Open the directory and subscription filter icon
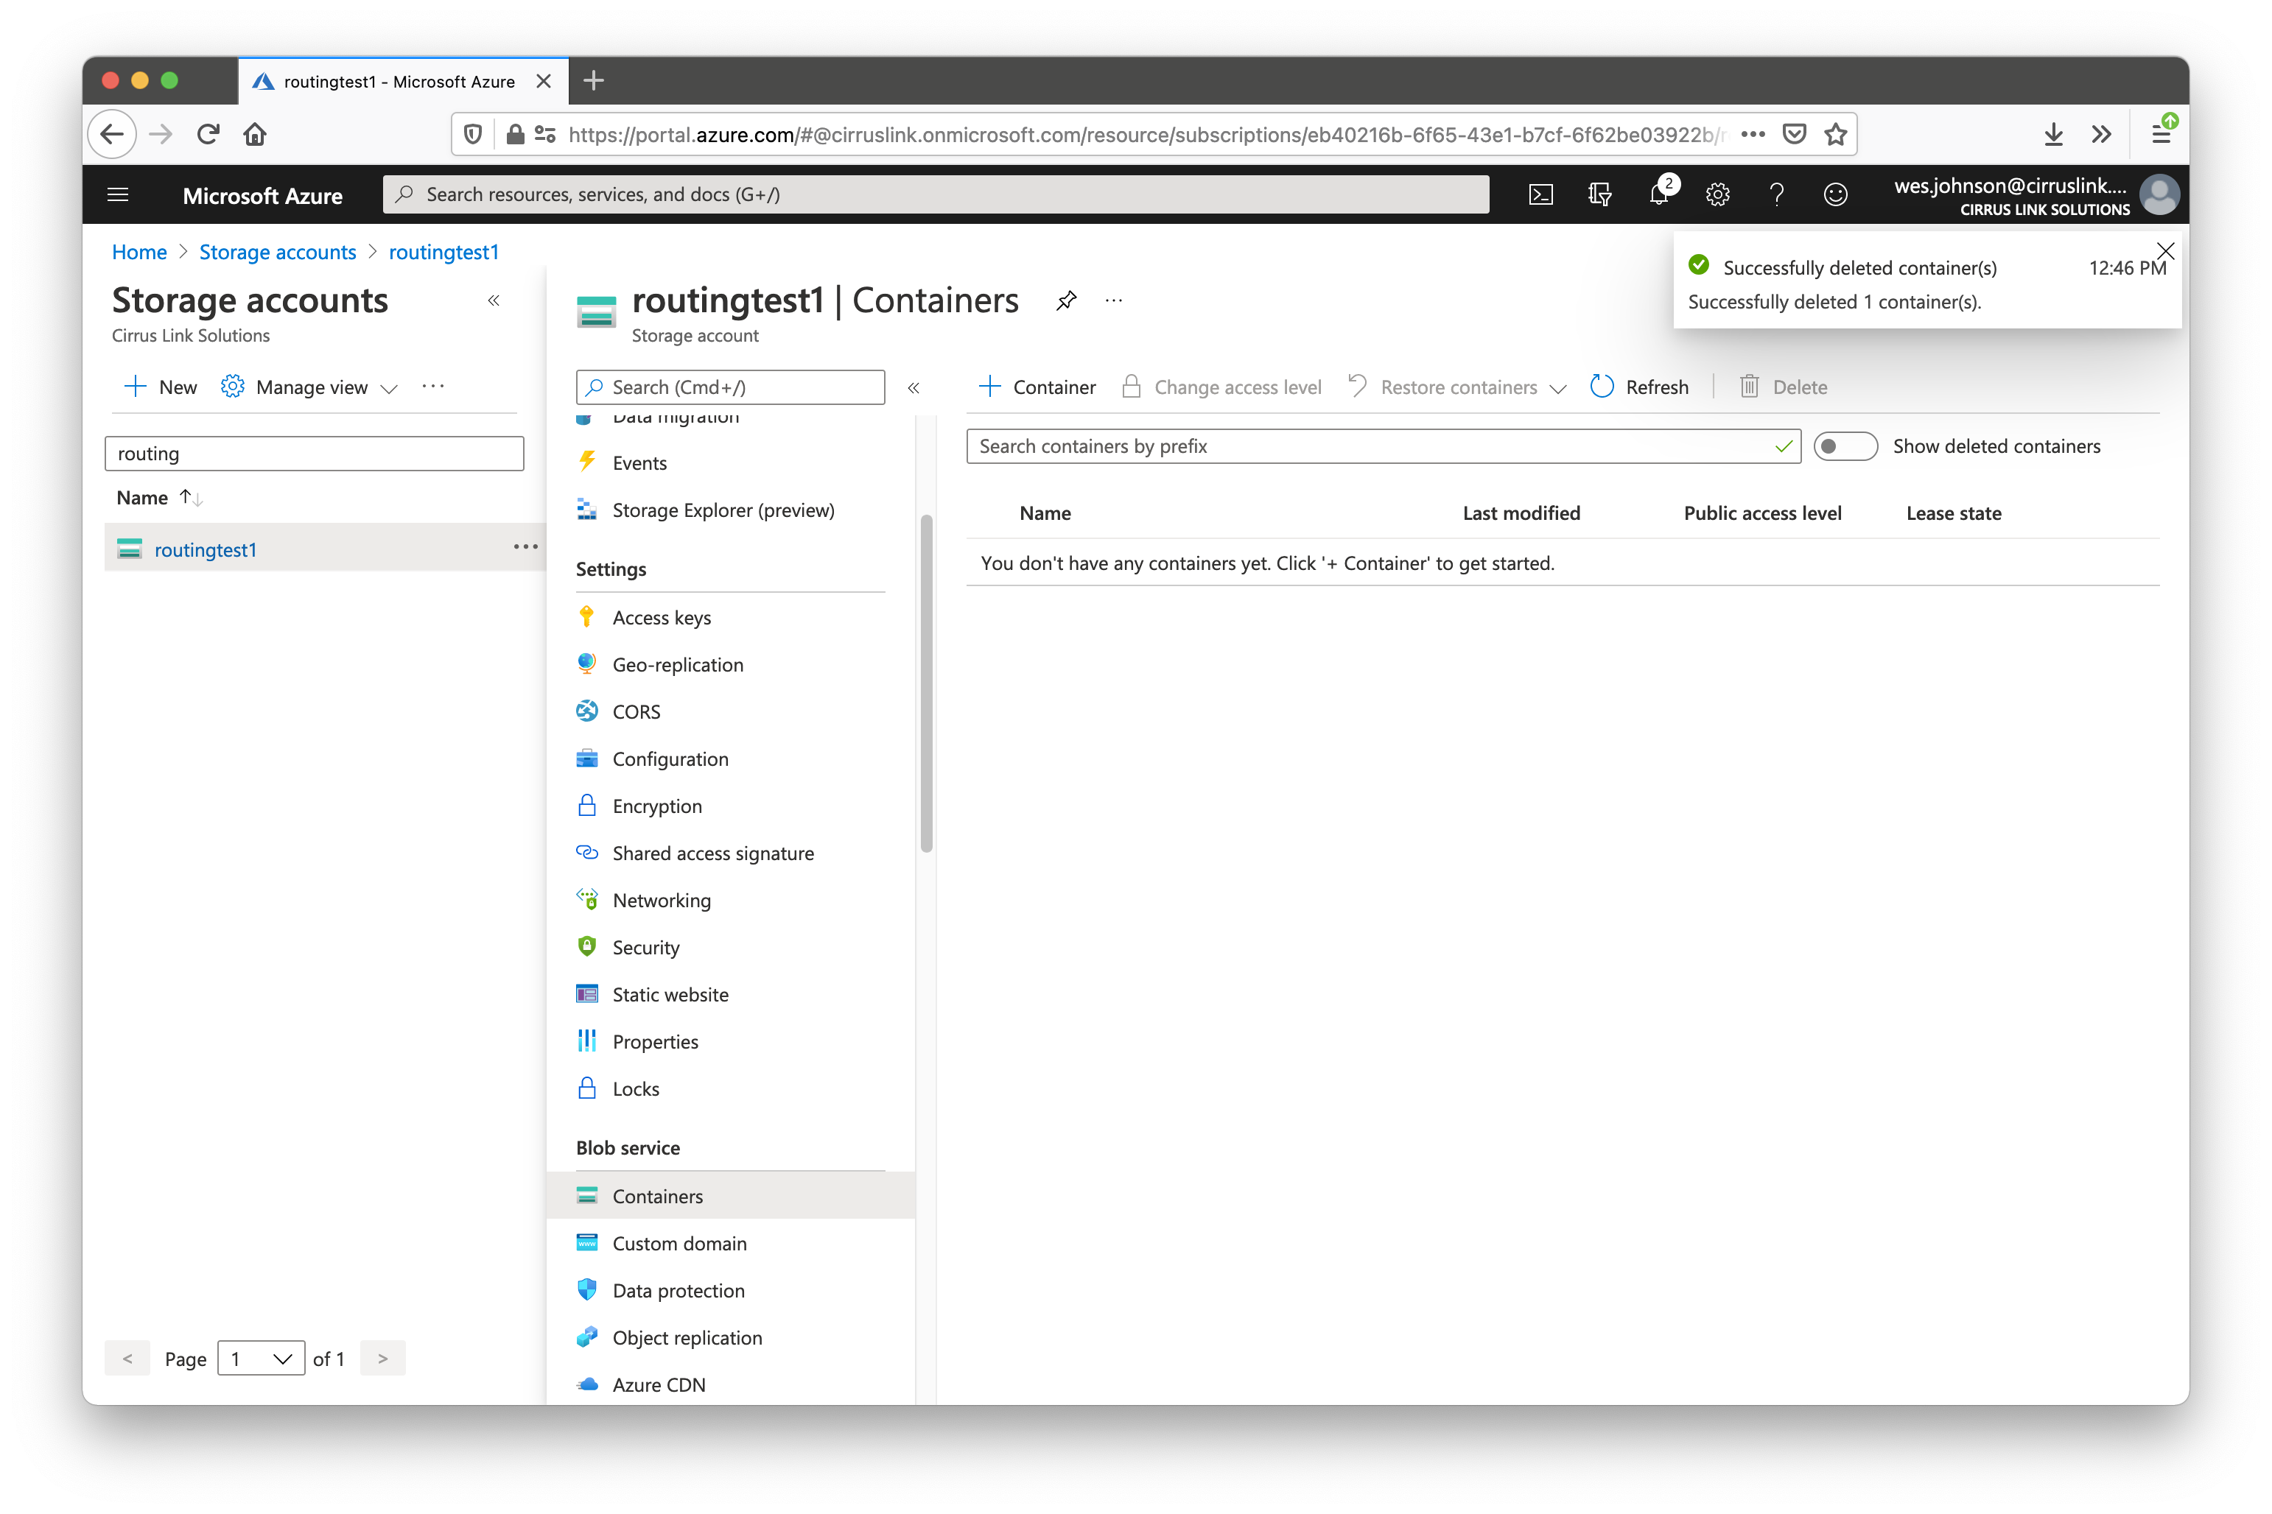This screenshot has width=2272, height=1514. coord(1599,195)
